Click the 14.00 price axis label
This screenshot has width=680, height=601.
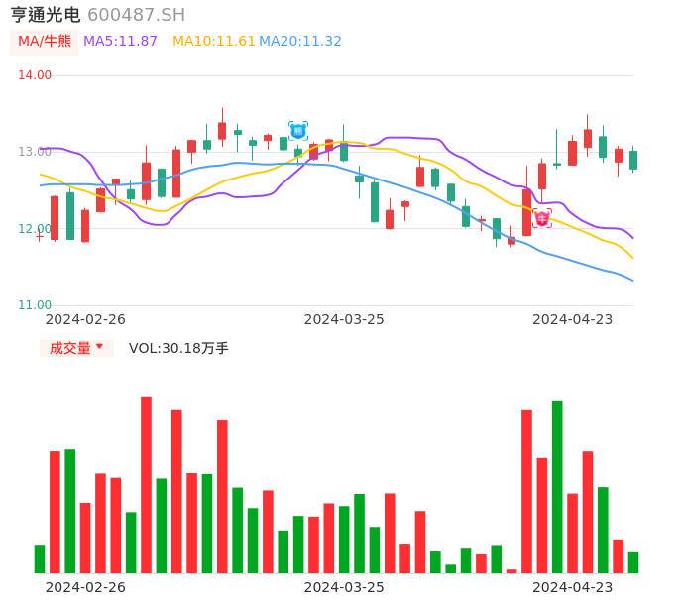pyautogui.click(x=35, y=75)
